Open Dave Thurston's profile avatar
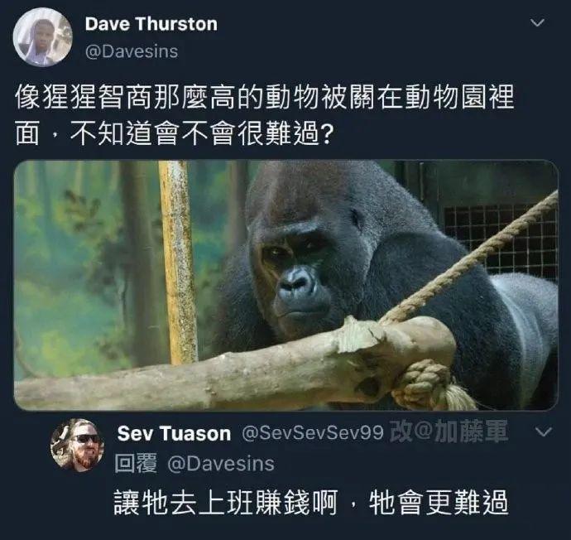 pos(42,36)
